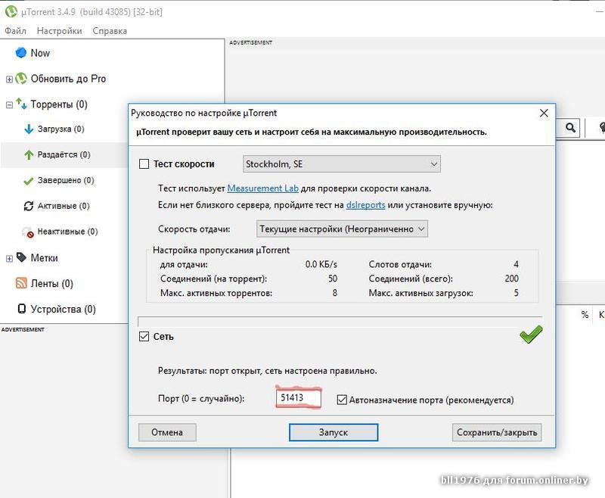The height and width of the screenshot is (498, 605).
Task: Select Торренты (0) category
Action: coord(59,104)
